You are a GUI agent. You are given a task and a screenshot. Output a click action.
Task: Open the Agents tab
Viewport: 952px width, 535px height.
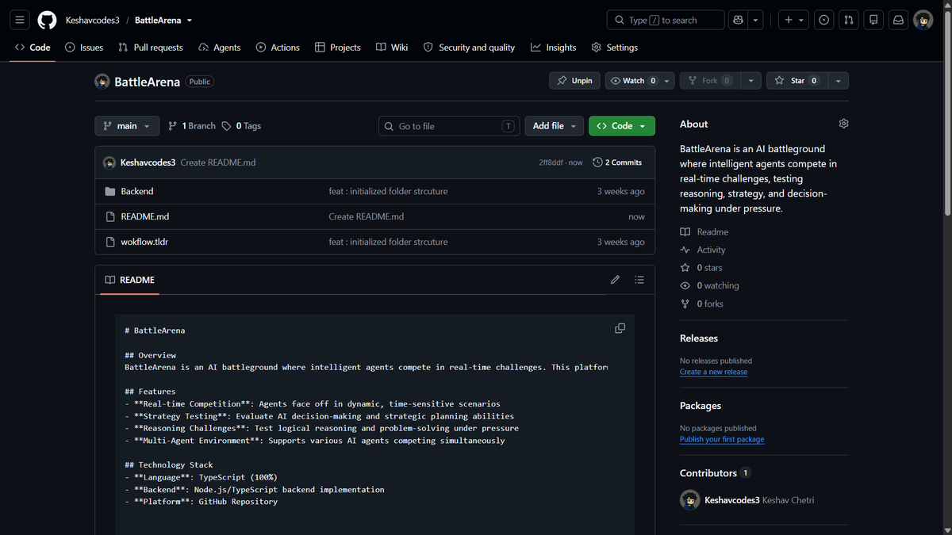(220, 48)
